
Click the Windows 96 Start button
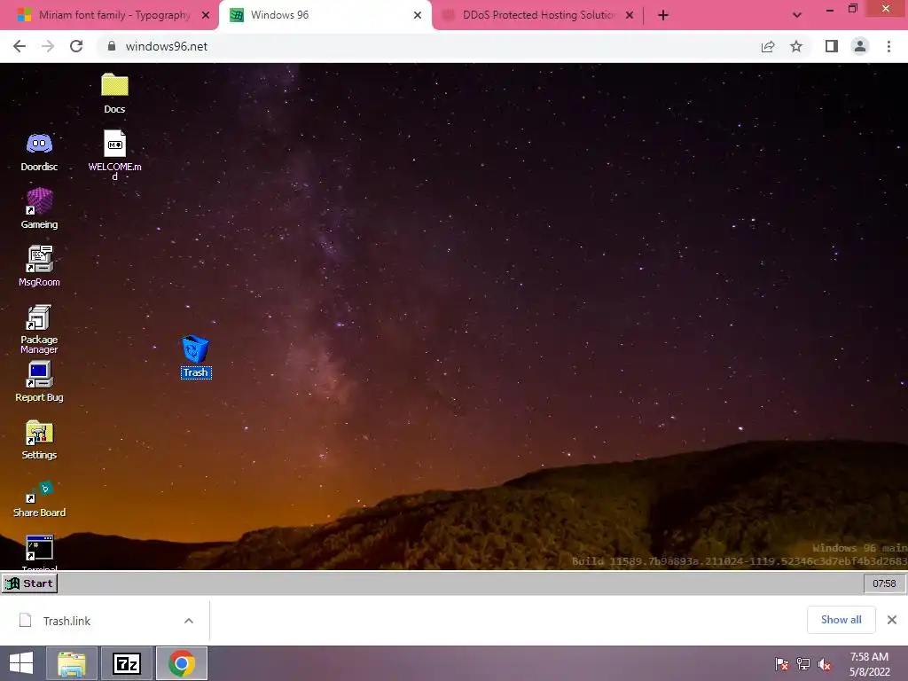29,583
